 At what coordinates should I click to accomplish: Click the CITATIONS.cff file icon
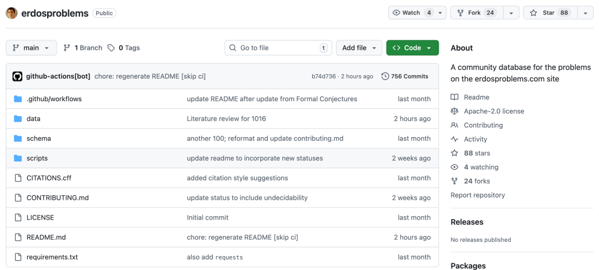17,178
